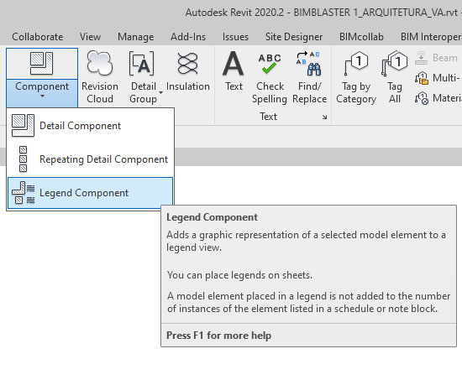Viewport: 462px width, 380px height.
Task: Open Text panel dialog launcher arrow
Action: tap(324, 117)
